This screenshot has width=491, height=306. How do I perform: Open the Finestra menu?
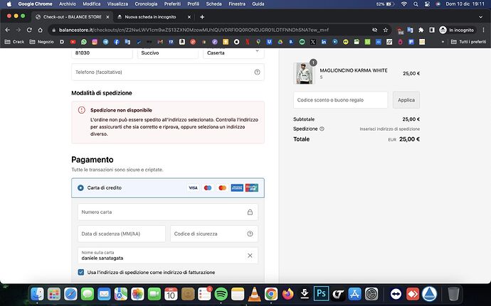237,4
